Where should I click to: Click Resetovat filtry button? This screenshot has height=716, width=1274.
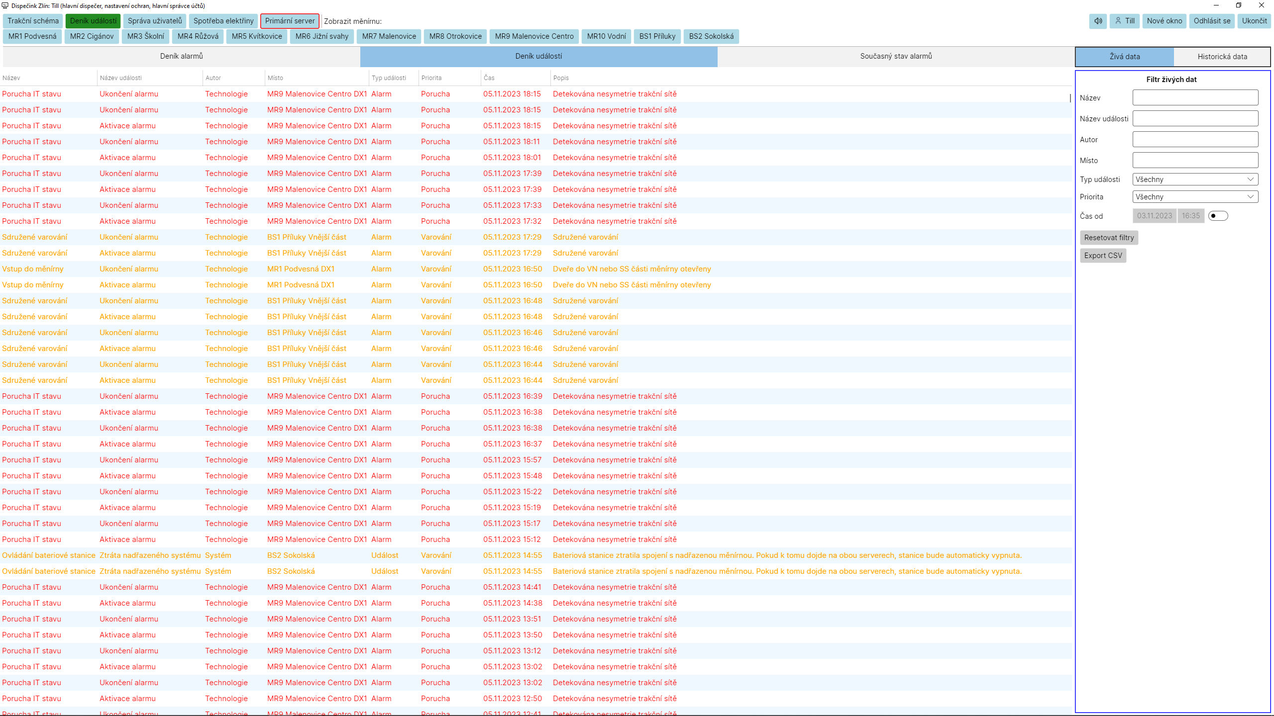click(1109, 238)
